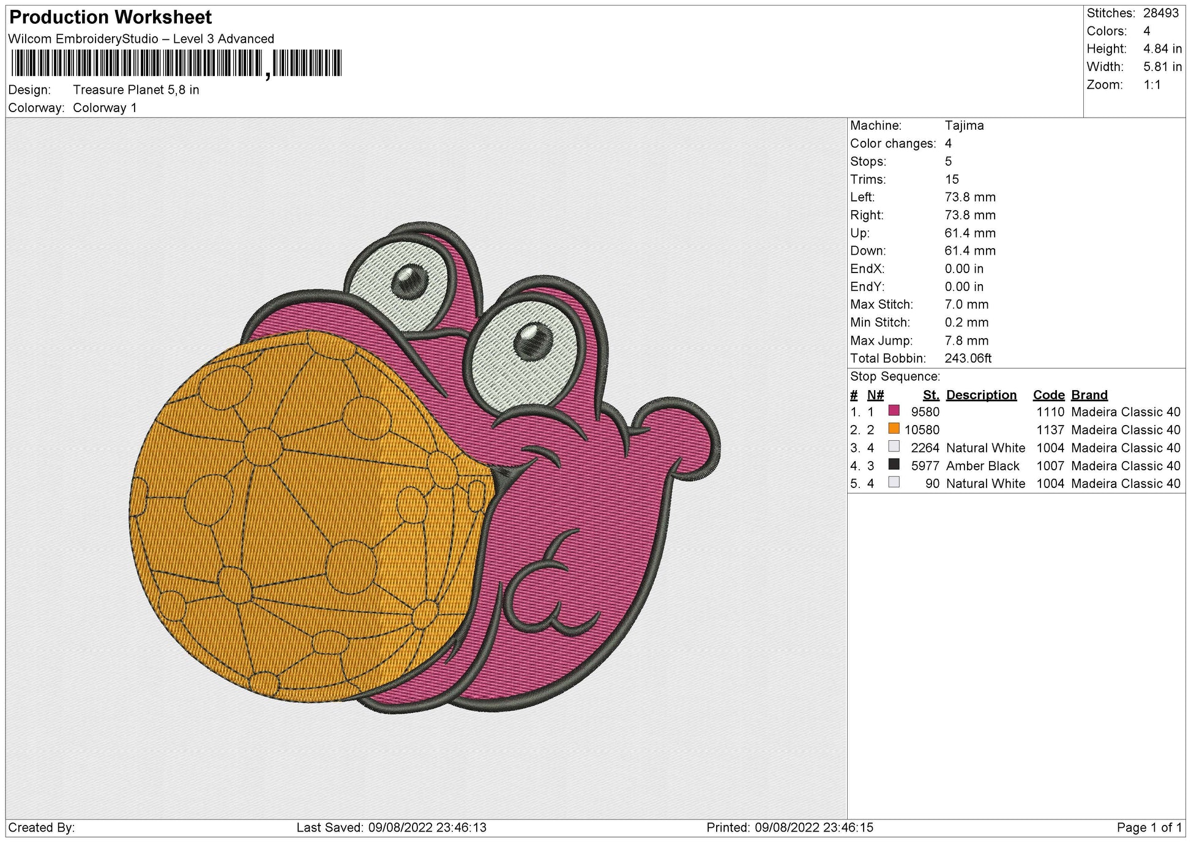Click the 'Color changes:' label
This screenshot has height=842, width=1191.
893,143
